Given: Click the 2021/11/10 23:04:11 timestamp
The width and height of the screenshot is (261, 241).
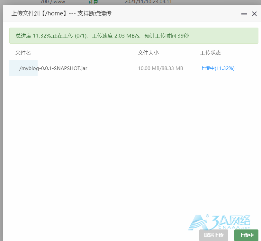Looking at the screenshot, I should pyautogui.click(x=148, y=2).
